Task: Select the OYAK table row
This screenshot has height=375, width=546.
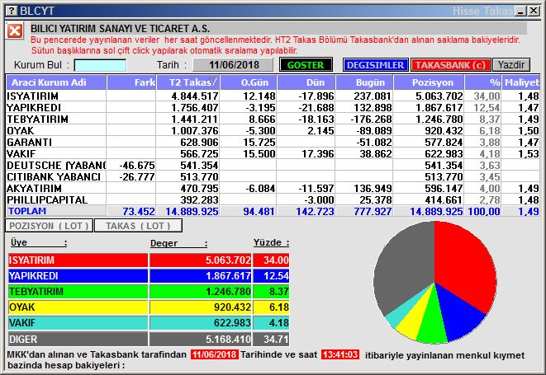Action: (273, 131)
